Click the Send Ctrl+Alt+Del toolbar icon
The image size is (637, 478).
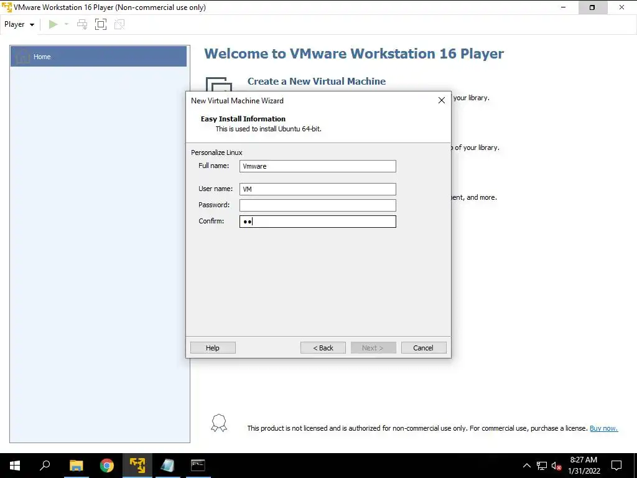coord(82,24)
